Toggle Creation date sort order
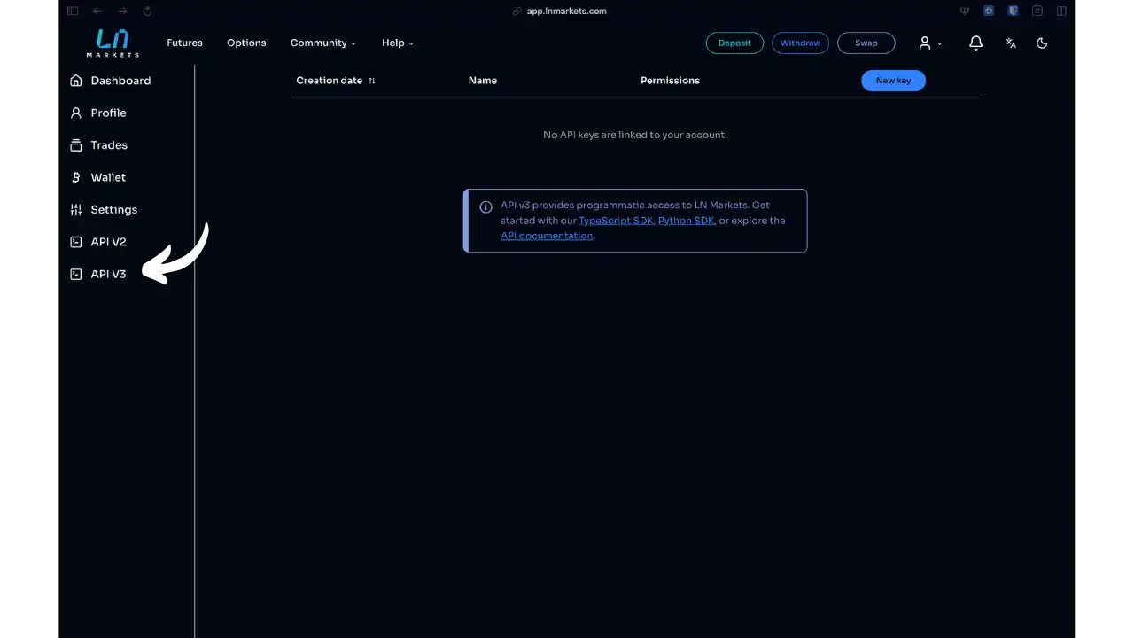The image size is (1134, 638). point(371,80)
